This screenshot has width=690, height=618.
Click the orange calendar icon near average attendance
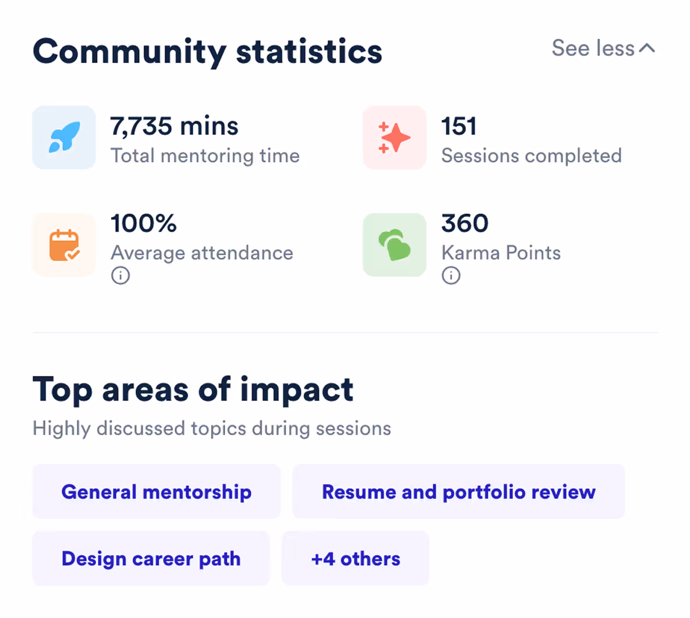pyautogui.click(x=64, y=244)
